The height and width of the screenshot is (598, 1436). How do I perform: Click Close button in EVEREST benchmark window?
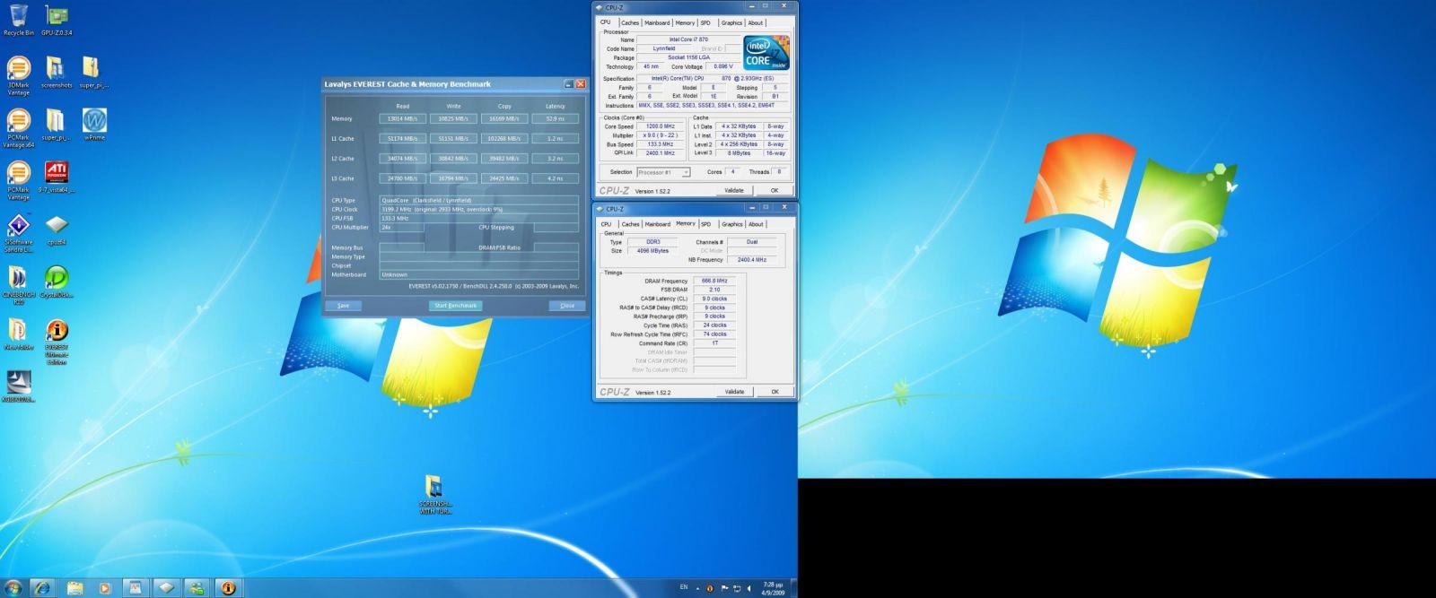(567, 306)
